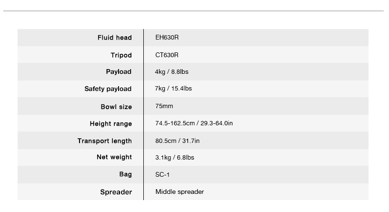Click the Transport length label
Screen dimensions: 389x212
[x=105, y=141]
